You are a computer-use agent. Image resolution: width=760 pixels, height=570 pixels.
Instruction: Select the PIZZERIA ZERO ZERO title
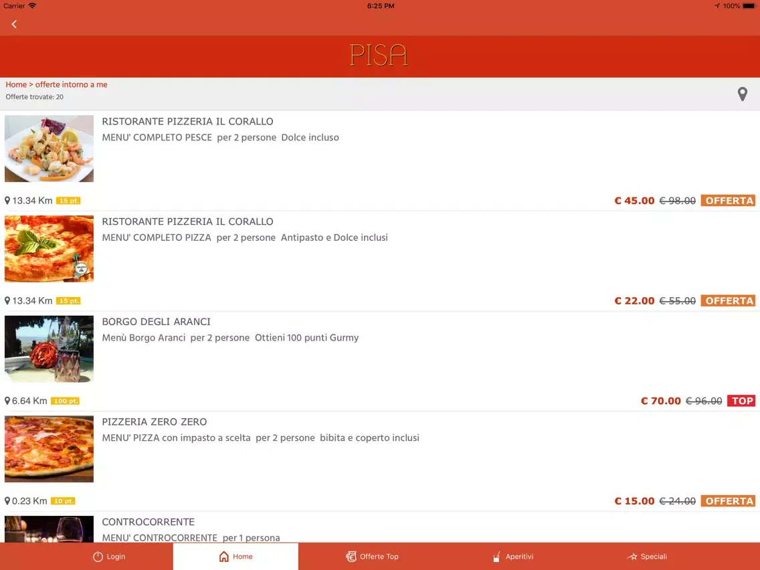pos(154,421)
